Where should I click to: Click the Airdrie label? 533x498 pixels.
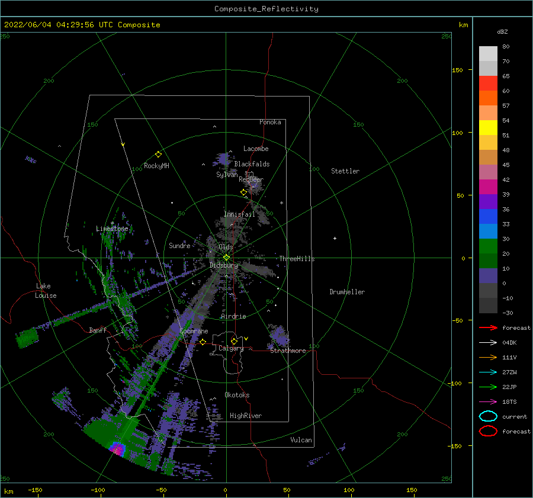coord(233,316)
